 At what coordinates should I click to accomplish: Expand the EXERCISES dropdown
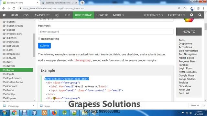176,15
